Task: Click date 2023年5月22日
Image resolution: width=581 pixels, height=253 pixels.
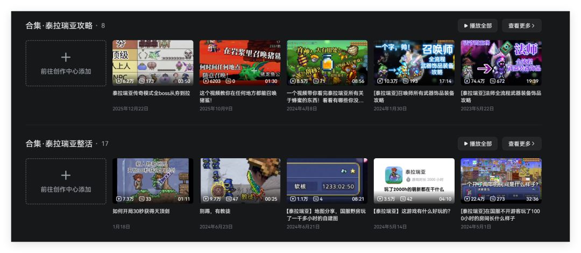Action: point(477,109)
